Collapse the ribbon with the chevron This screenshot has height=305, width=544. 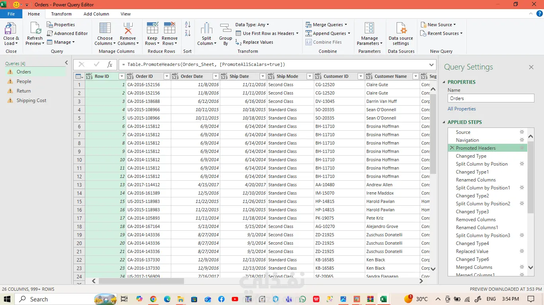click(x=530, y=14)
